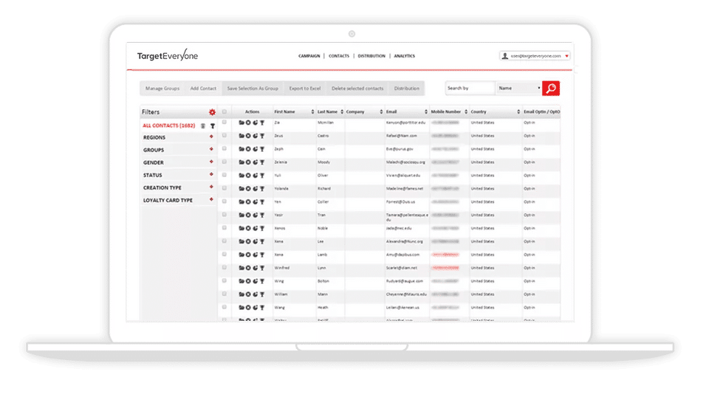Click the Distribution button in the toolbar

406,89
